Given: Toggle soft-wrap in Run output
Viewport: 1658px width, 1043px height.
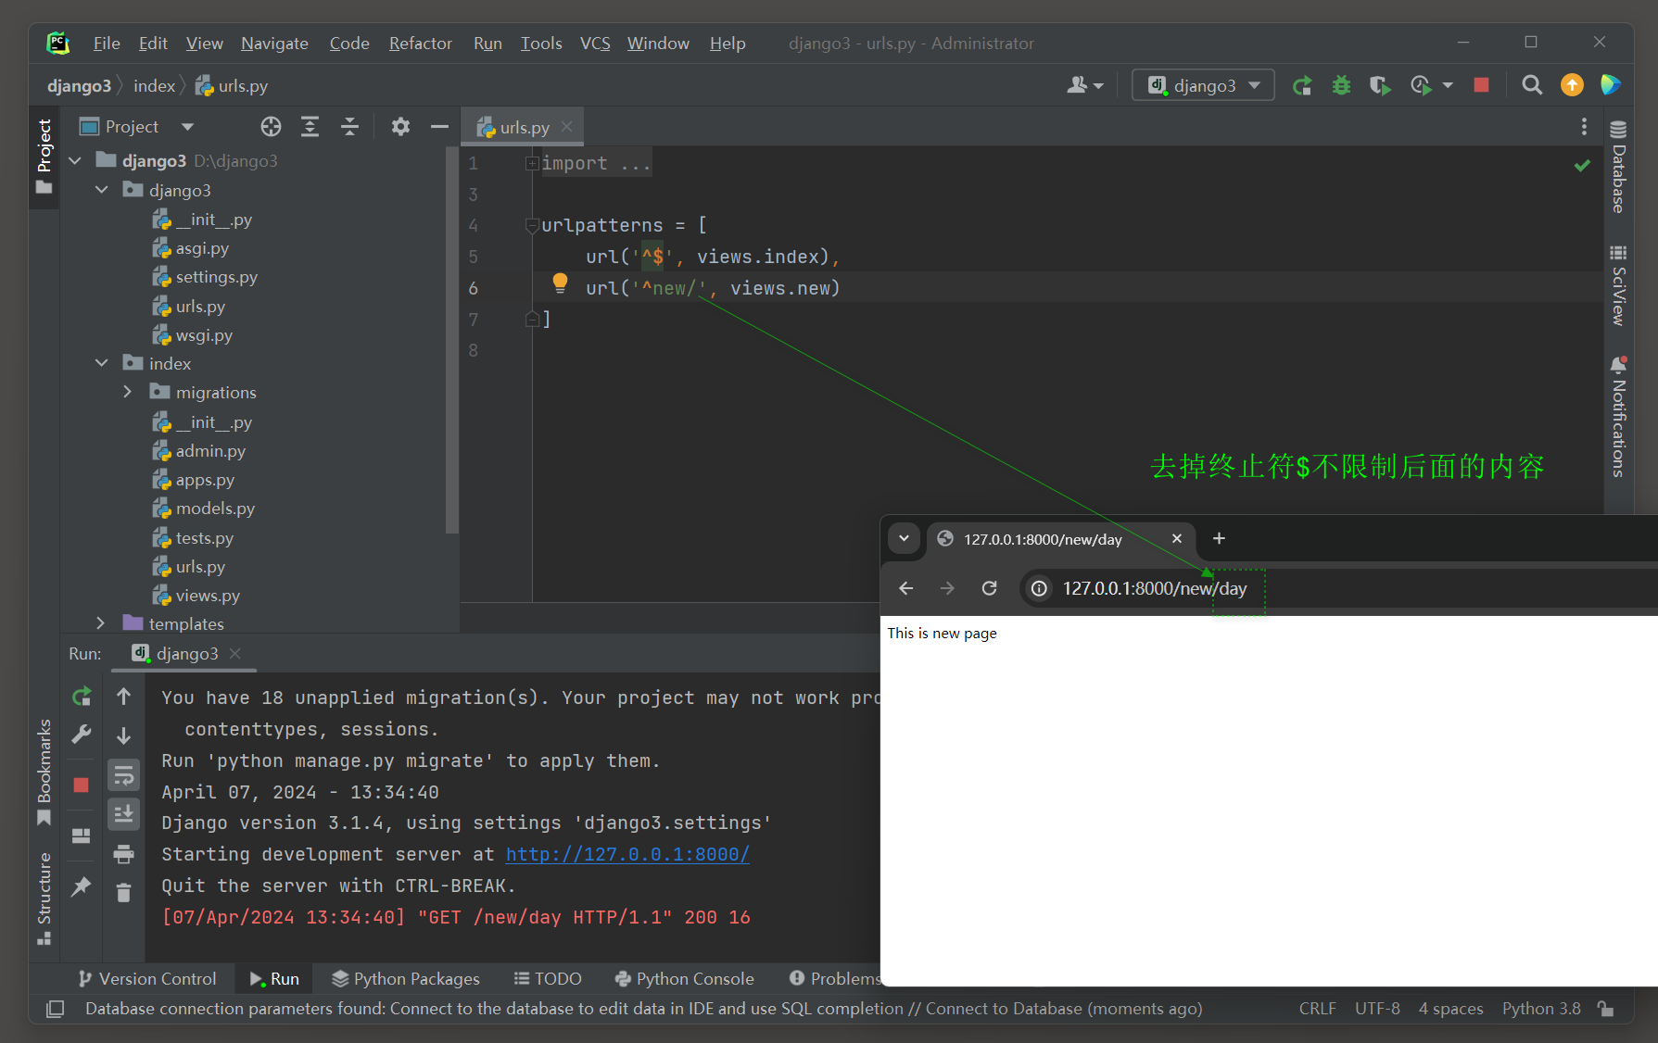Looking at the screenshot, I should [x=123, y=775].
